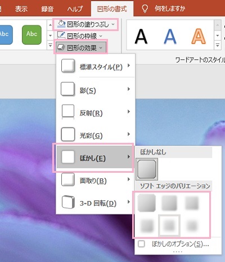225x262 pixels.
Task: Click the 図形の塗りつぶし paint bucket icon
Action: coord(61,24)
